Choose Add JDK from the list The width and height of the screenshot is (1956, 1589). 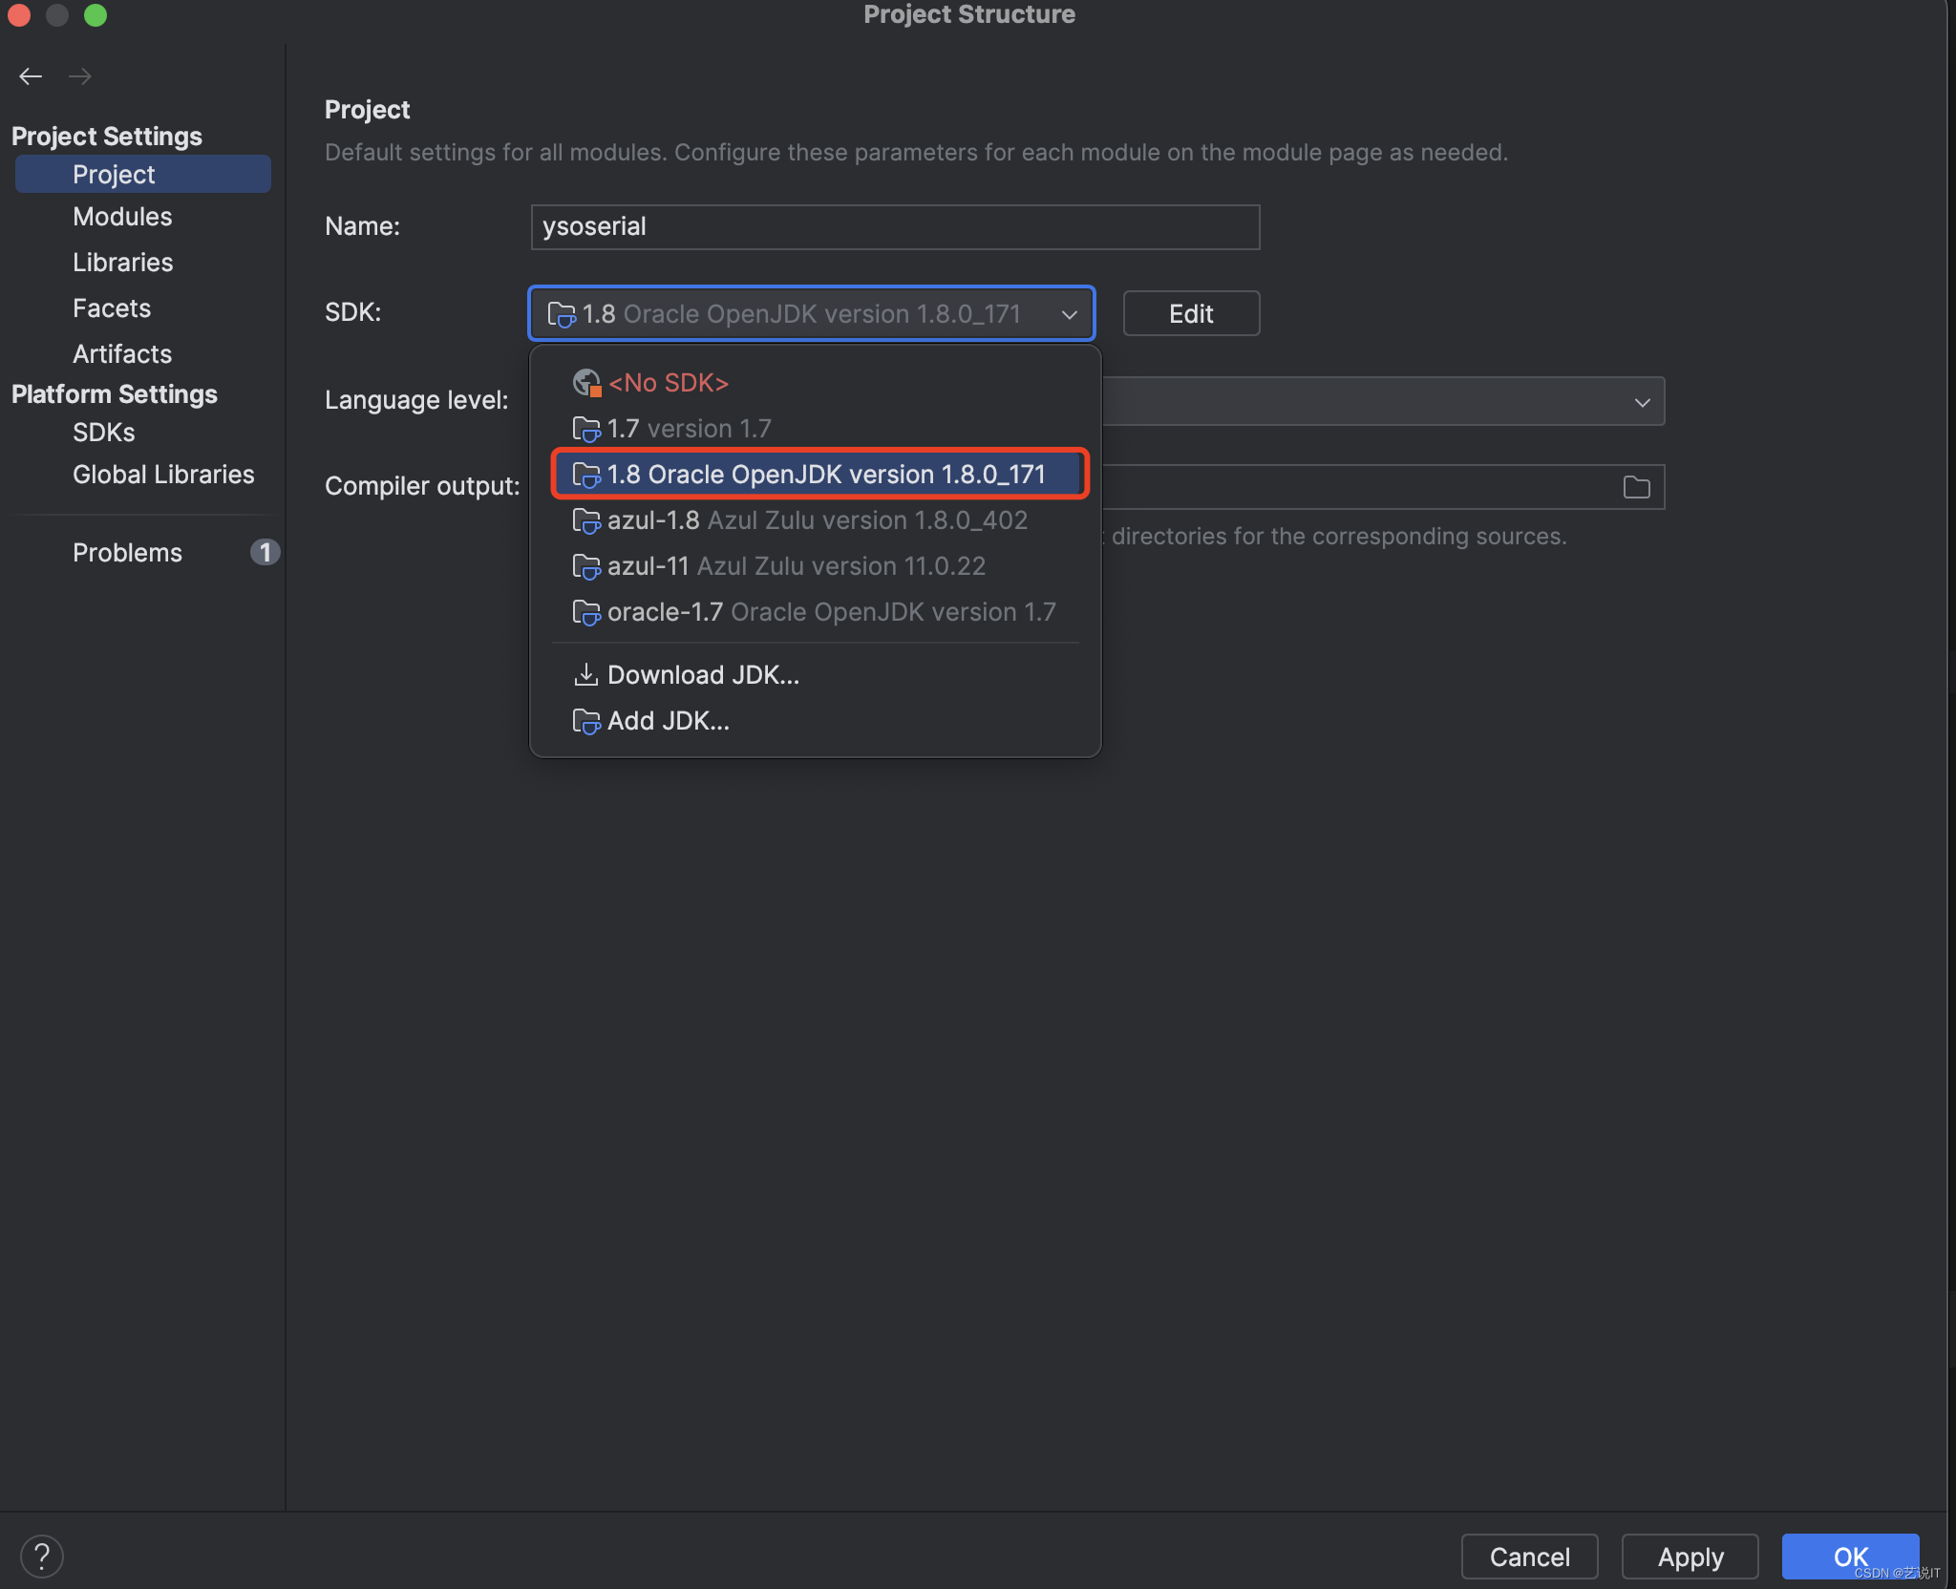click(x=668, y=721)
